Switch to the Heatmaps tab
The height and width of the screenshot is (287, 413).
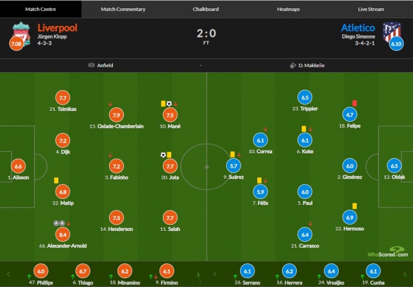coord(289,9)
